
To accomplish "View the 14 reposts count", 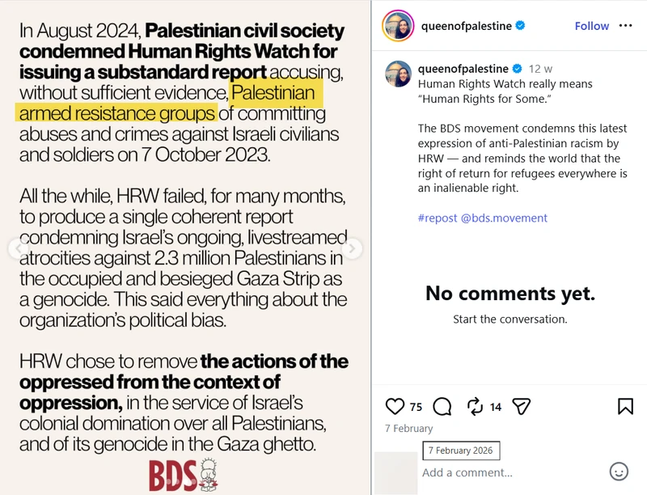I will [x=496, y=407].
